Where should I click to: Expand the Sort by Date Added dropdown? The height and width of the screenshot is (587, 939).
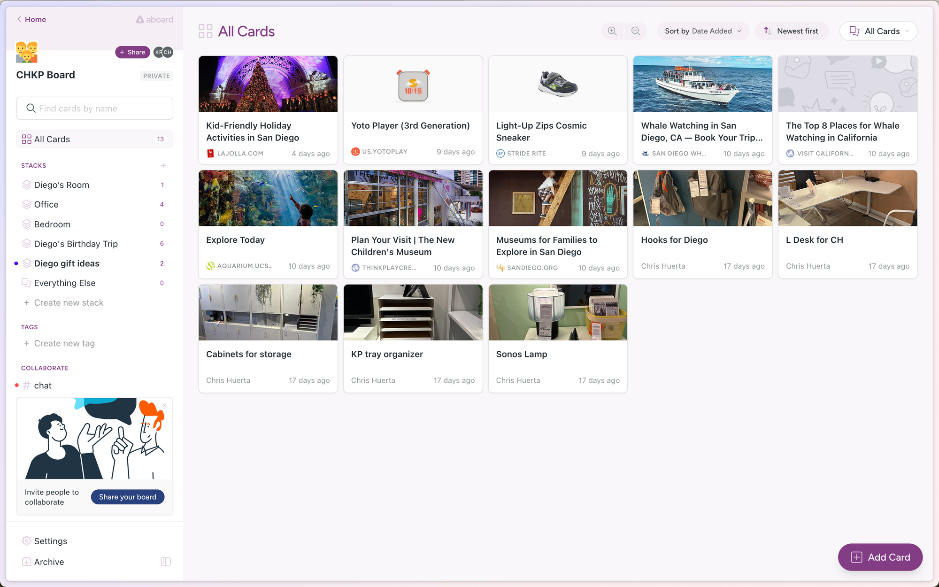[x=702, y=31]
